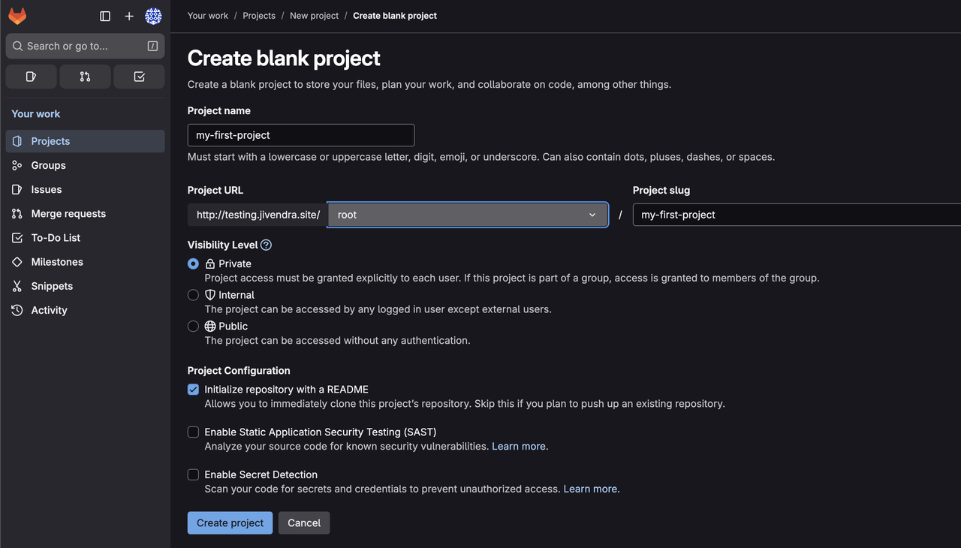Viewport: 961px width, 548px height.
Task: Open merge requests shortcut icon
Action: coord(85,77)
